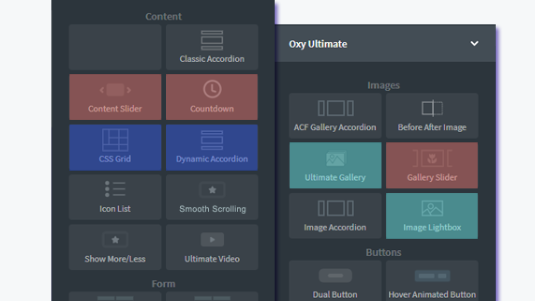Image resolution: width=535 pixels, height=301 pixels.
Task: Add the Hover Animated Button element
Action: tap(432, 281)
